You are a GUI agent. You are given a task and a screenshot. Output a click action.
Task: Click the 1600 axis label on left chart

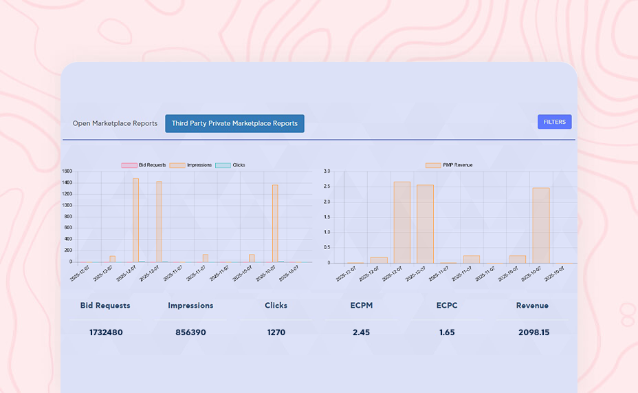tap(67, 171)
